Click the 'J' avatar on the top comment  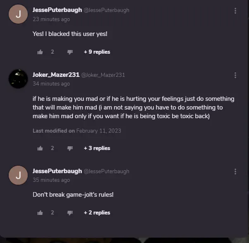[18, 14]
